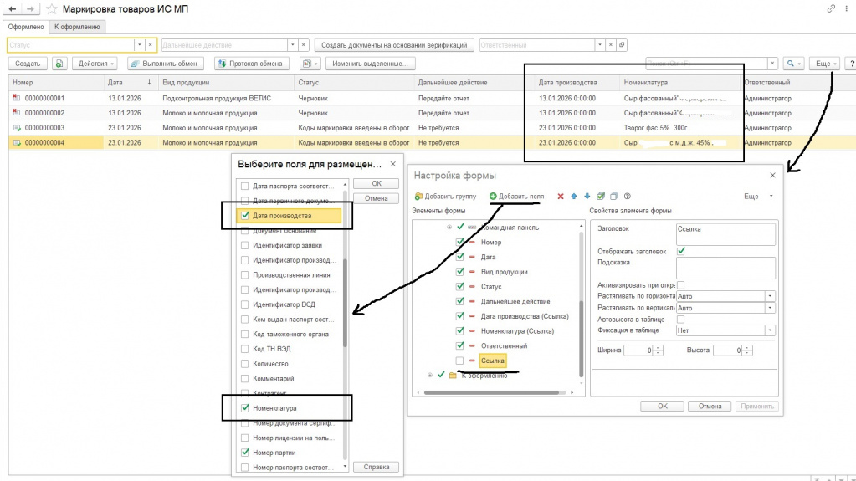Open the search magnifier button
Screen dimensions: 856x481
(x=793, y=64)
